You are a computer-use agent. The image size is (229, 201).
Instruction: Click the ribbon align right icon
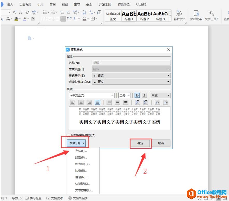pos(57,19)
